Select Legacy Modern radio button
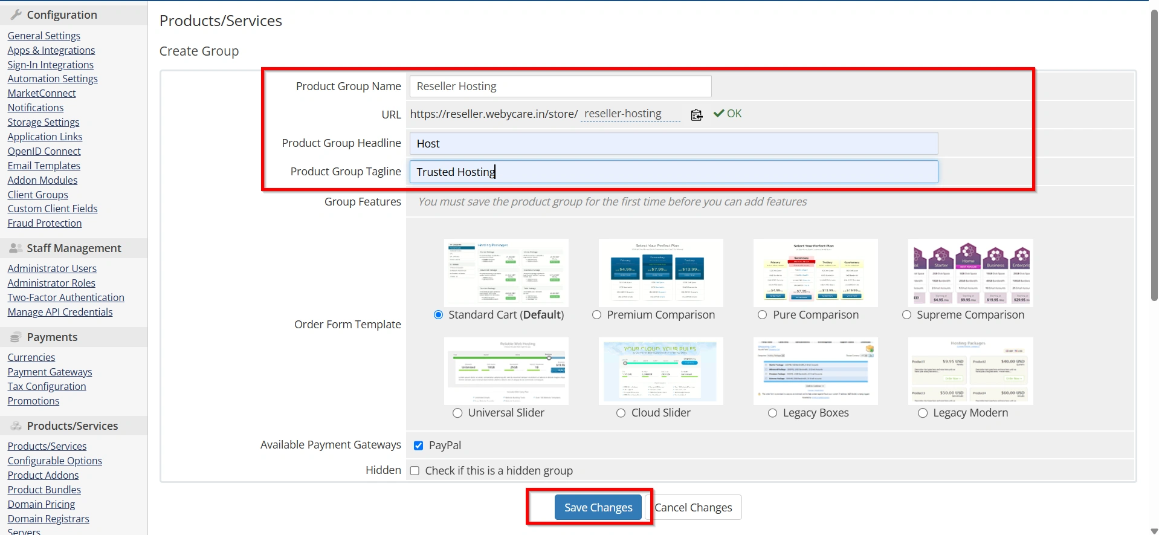Viewport: 1159px width, 535px height. (x=923, y=413)
